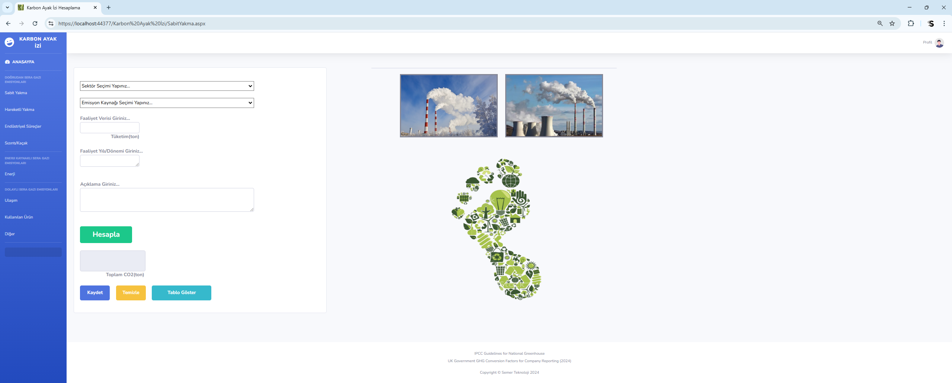Click the site information icon beside URL
Image resolution: width=952 pixels, height=383 pixels.
coord(51,23)
